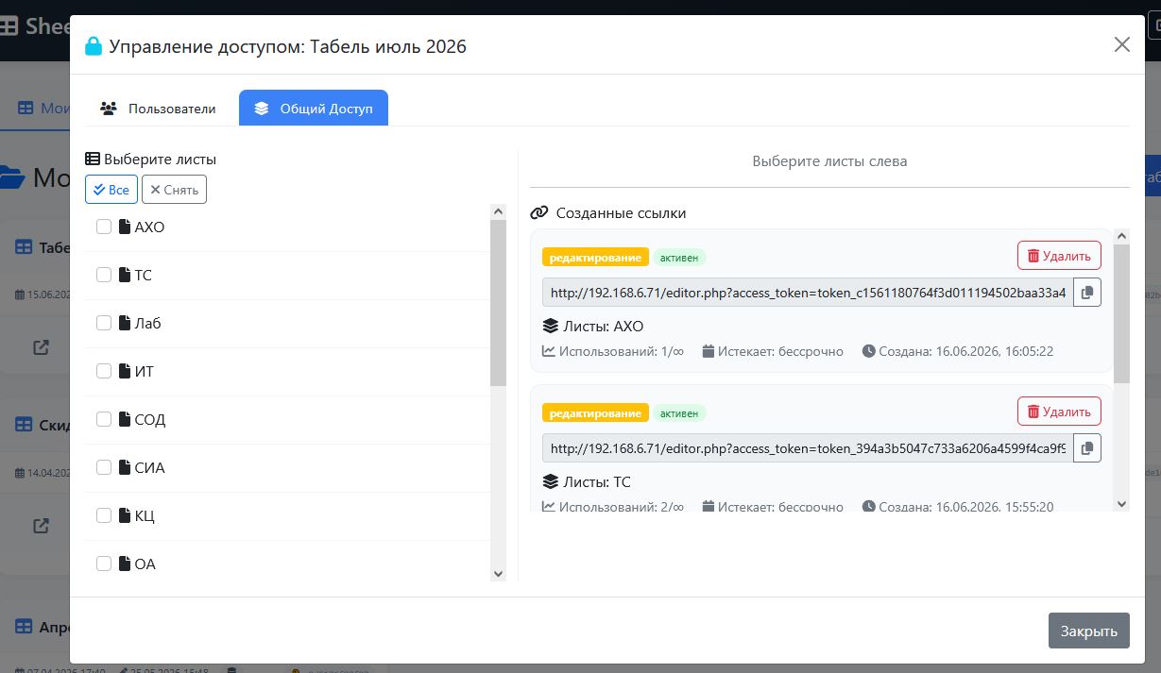
Task: Open external link icon in first background card
Action: 41,346
